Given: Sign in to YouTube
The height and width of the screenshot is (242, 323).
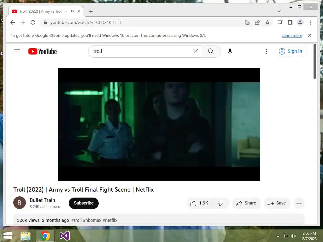Looking at the screenshot, I should [291, 51].
